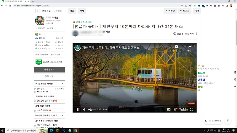Select the 카페정보 tab
237x133 pixels.
47,11
